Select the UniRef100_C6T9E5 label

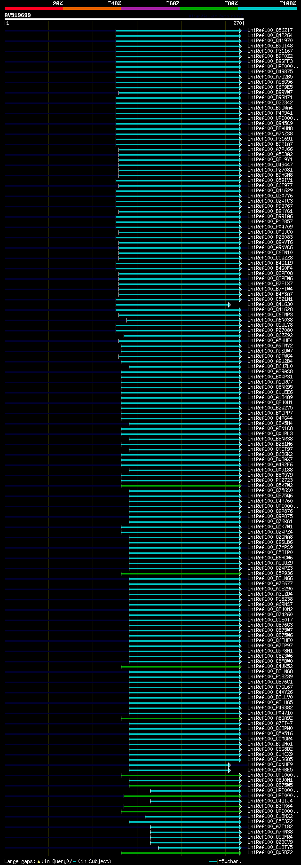coord(270,87)
